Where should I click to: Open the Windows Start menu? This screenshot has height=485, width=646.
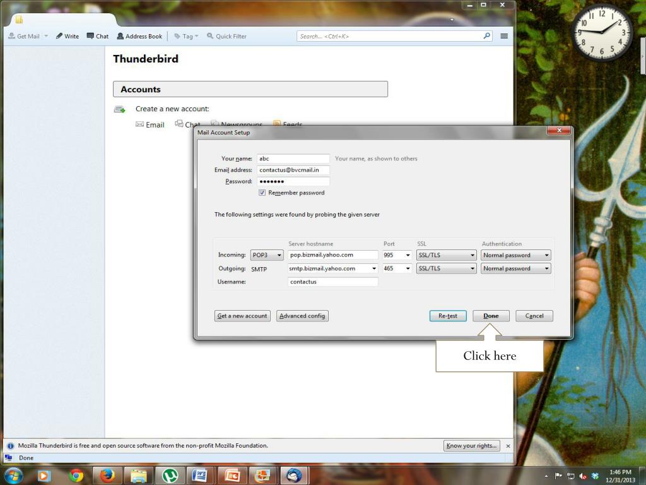[x=13, y=476]
